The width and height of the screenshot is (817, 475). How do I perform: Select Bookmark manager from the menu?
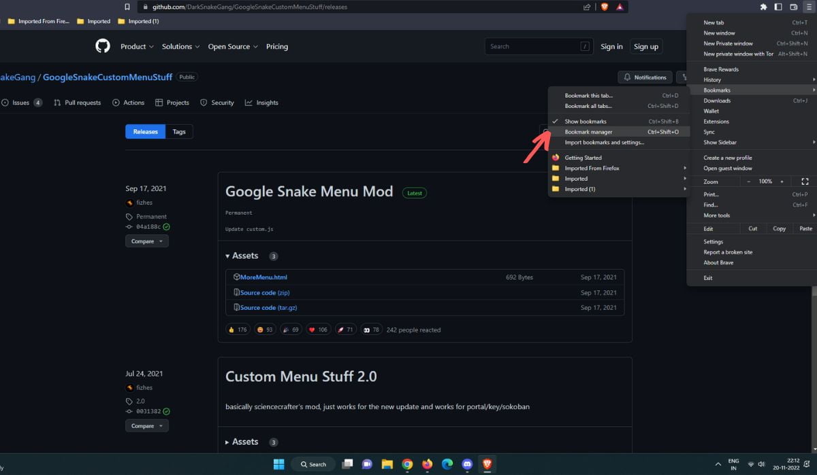(x=588, y=132)
